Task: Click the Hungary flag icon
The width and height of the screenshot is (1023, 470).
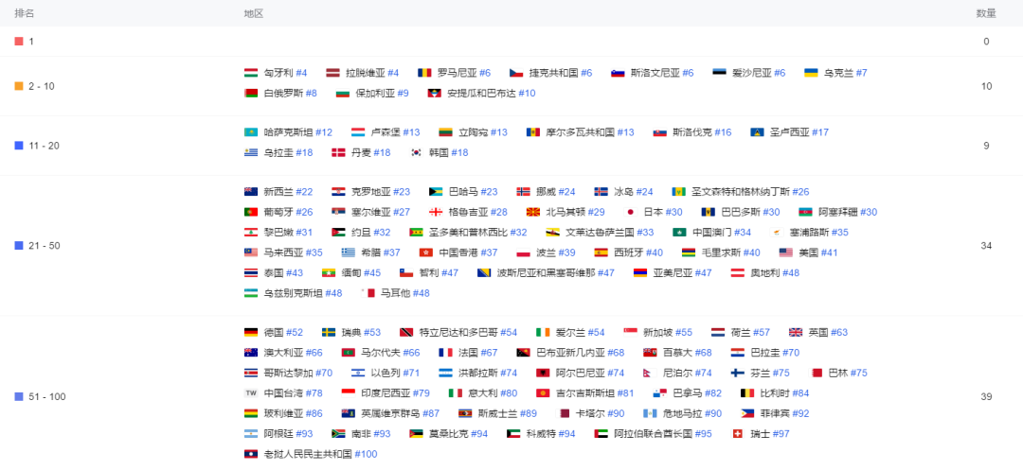Action: coord(250,73)
